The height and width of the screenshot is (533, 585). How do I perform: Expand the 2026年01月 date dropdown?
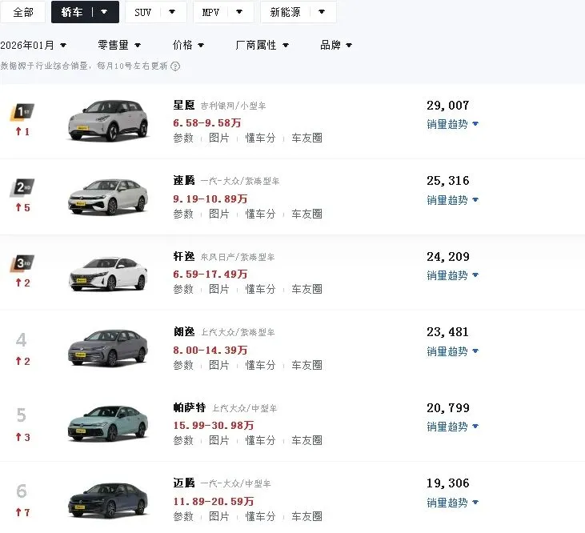coord(34,45)
